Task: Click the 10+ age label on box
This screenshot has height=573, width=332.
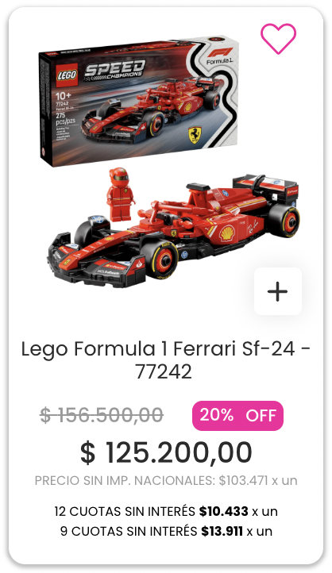Action: tap(64, 96)
